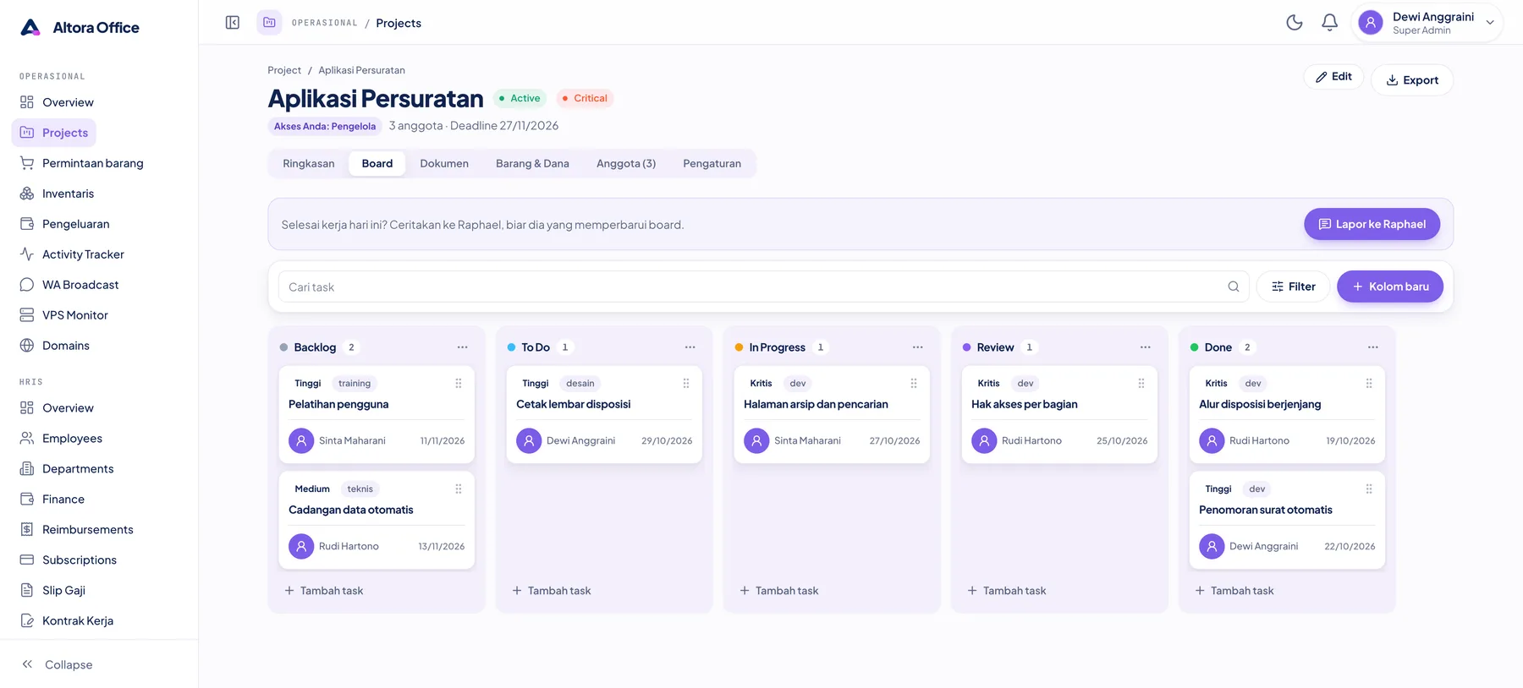Export the project

click(x=1412, y=80)
